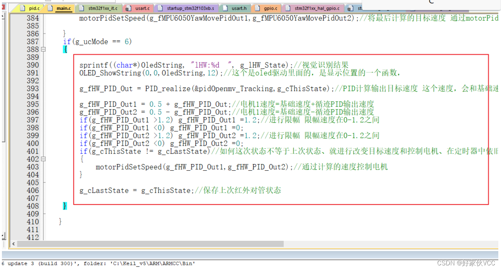Collapse the code block at line 388

(x=43, y=49)
